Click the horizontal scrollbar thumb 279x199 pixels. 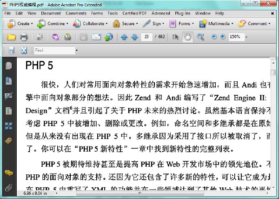(x=140, y=193)
